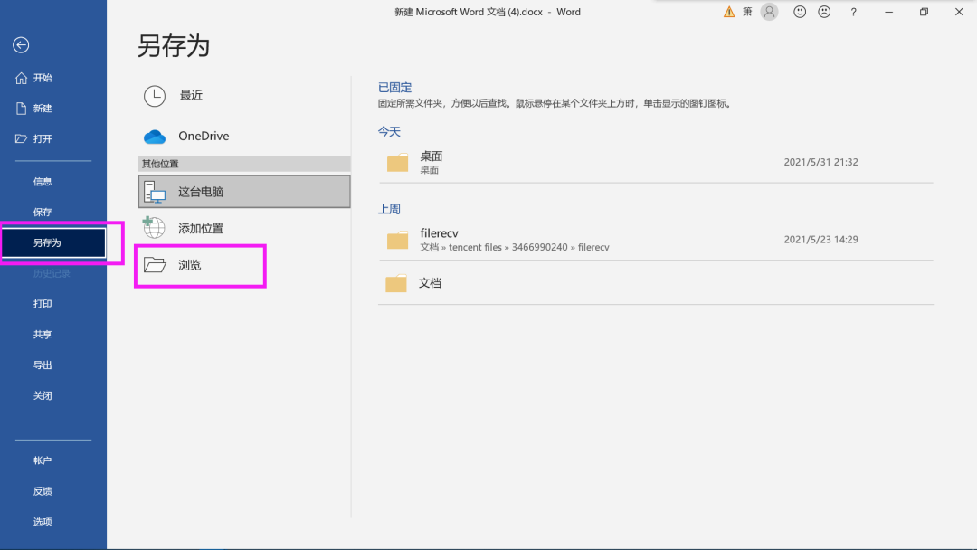
Task: Open the 打开 file page
Action: (x=43, y=139)
